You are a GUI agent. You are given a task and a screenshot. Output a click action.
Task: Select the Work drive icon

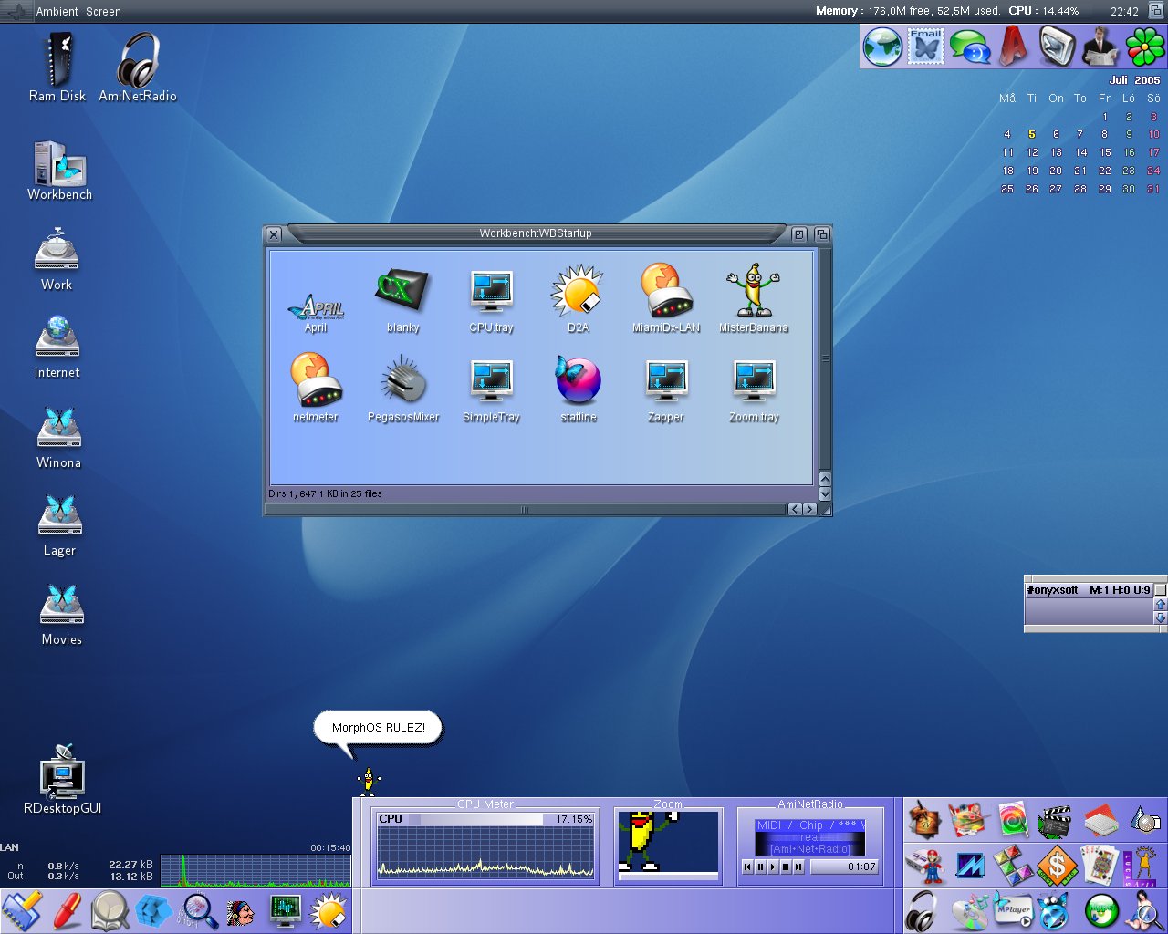(x=57, y=260)
